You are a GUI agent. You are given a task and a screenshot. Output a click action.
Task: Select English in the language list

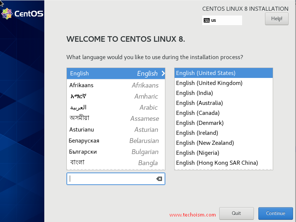click(x=116, y=73)
